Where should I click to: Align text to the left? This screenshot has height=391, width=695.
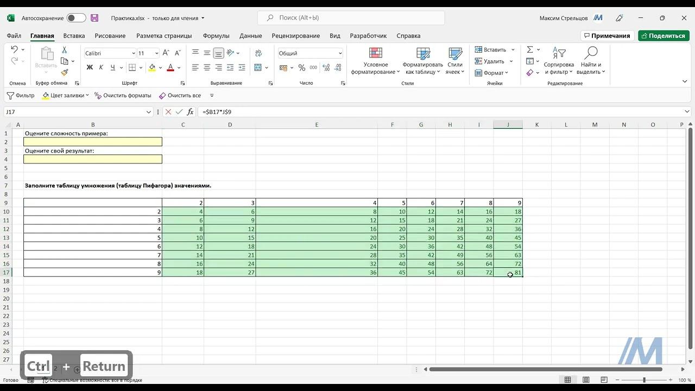coord(195,68)
